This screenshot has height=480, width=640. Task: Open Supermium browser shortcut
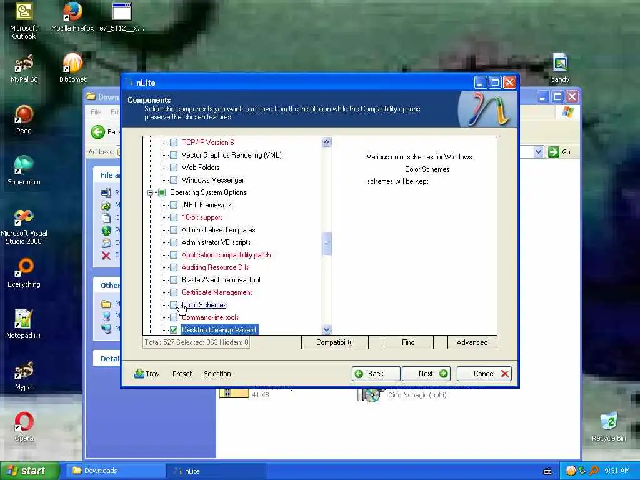pyautogui.click(x=24, y=171)
